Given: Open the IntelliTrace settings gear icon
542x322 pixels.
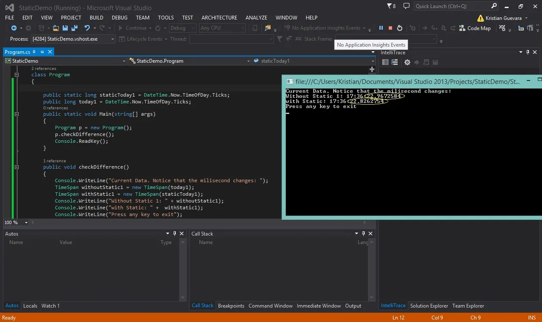Looking at the screenshot, I should coord(407,62).
